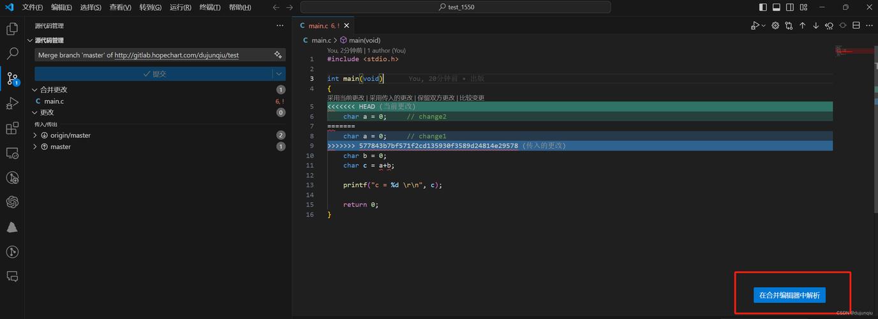Open the Search view in activity bar
This screenshot has width=878, height=319.
[x=11, y=54]
